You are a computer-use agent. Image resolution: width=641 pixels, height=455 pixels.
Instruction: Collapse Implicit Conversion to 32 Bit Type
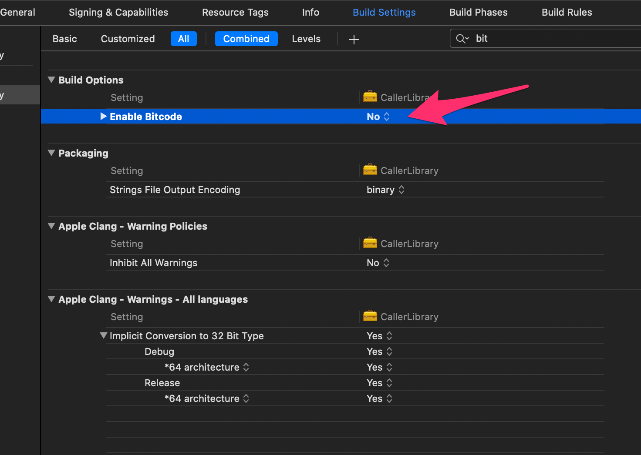point(103,336)
